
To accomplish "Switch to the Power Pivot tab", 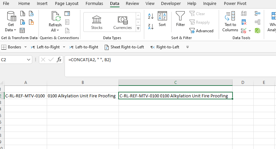I will click(235, 4).
